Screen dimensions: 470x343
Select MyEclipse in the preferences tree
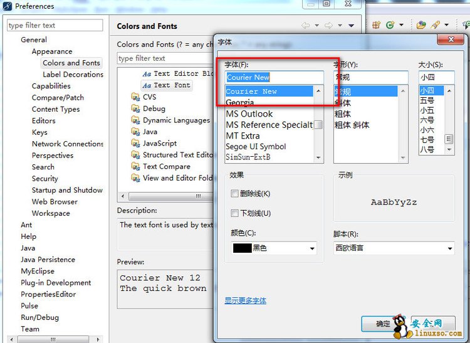[x=38, y=271]
